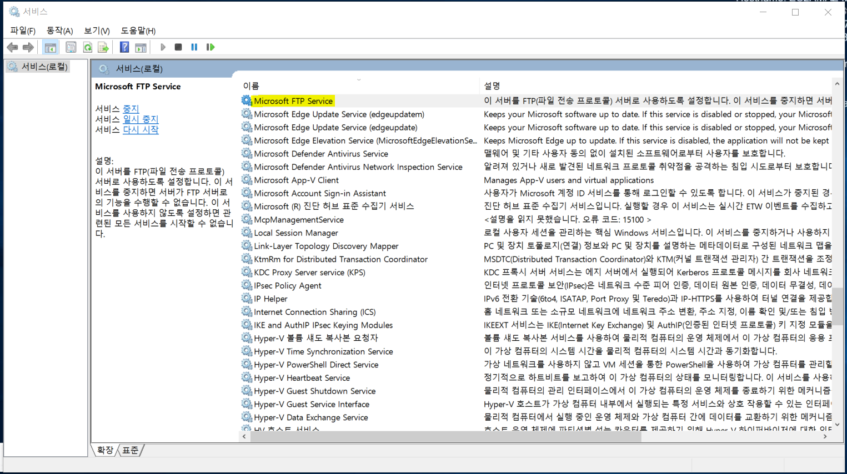Click the vertical scrollbar down arrow
Screen dimensions: 847x474
(x=837, y=425)
